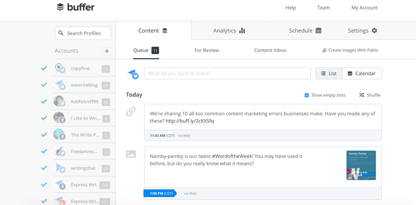The width and height of the screenshot is (416, 205).
Task: Click the Accounts heading
Action: pyautogui.click(x=67, y=51)
